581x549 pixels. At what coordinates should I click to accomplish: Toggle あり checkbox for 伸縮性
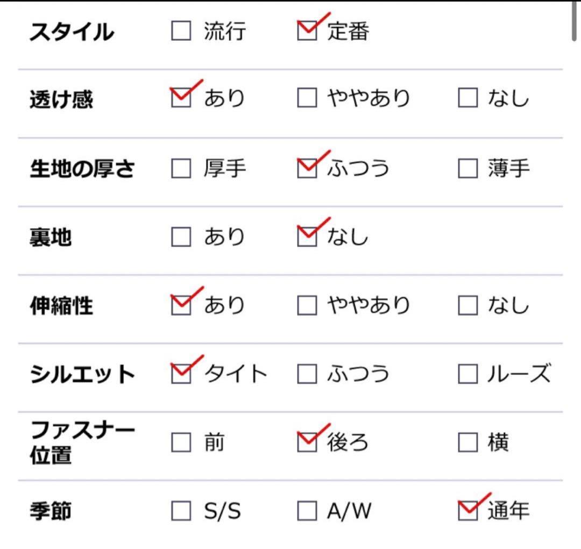point(181,305)
